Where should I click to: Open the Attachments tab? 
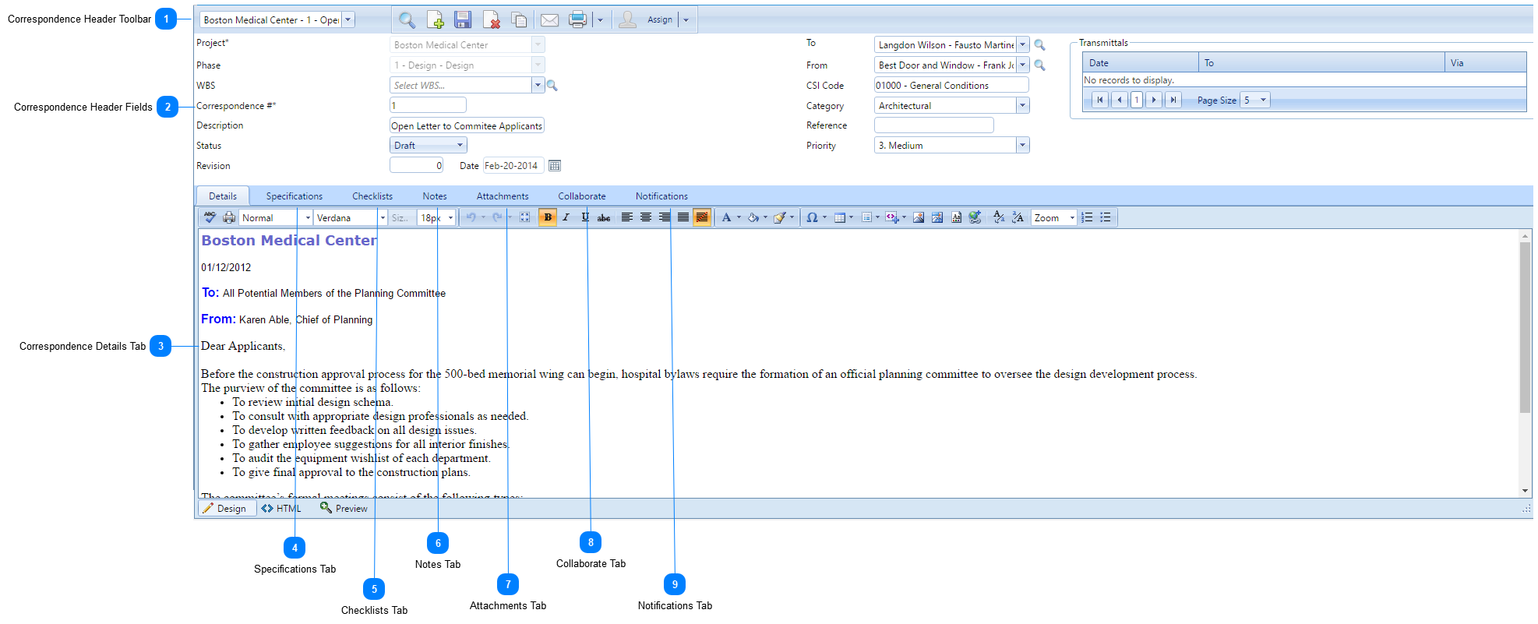coord(503,196)
